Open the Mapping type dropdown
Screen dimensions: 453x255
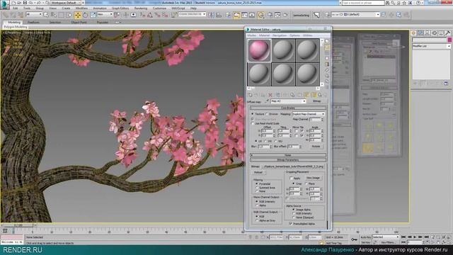(x=309, y=114)
